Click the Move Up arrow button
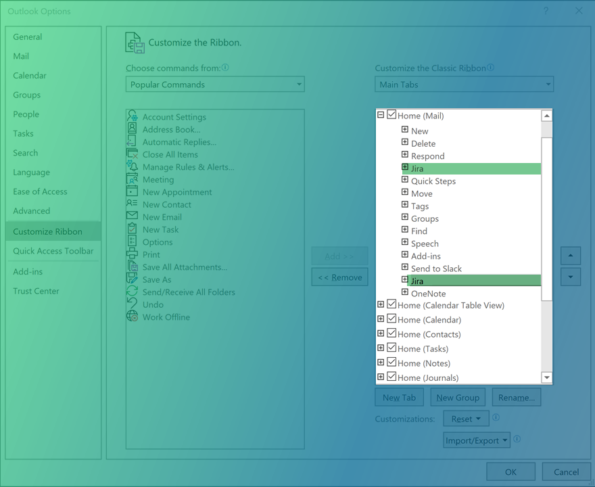This screenshot has width=595, height=487. pos(570,256)
